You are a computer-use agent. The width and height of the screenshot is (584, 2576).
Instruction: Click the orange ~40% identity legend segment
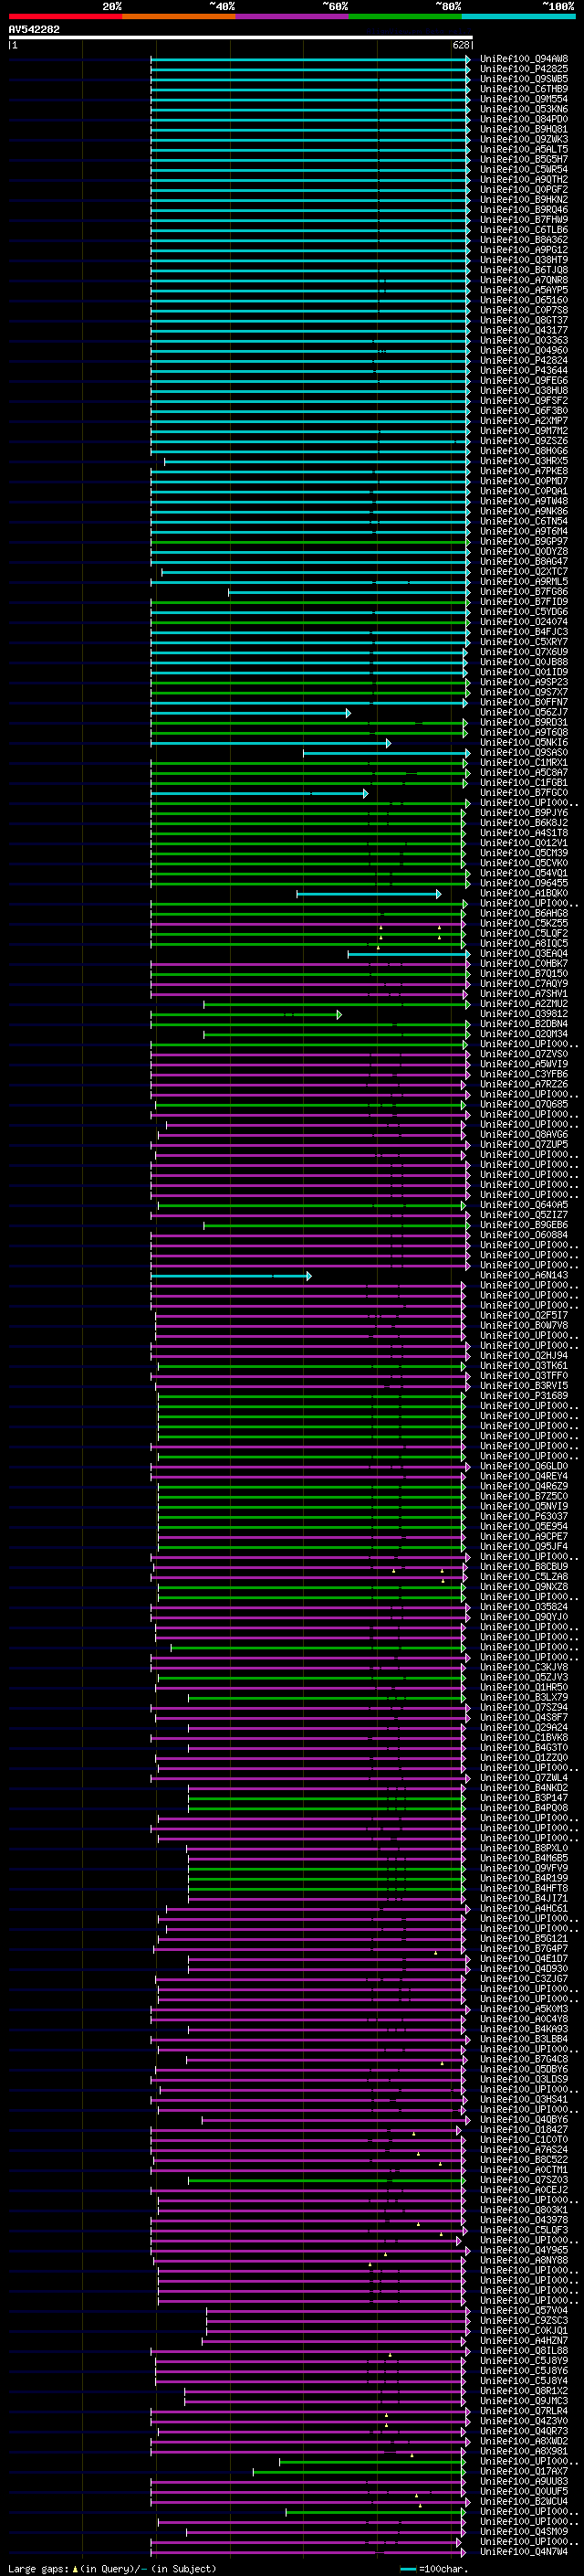pyautogui.click(x=179, y=16)
